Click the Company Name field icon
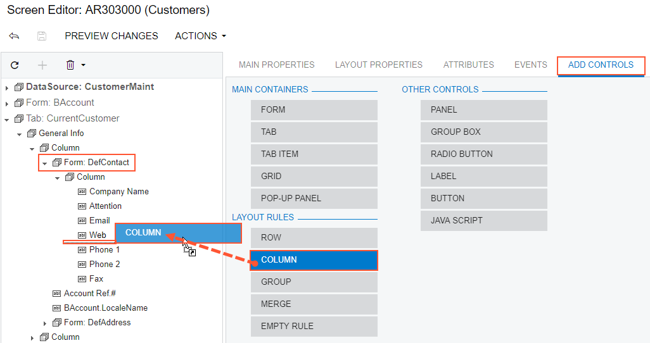Screen dimensions: 650x343 click(x=82, y=191)
